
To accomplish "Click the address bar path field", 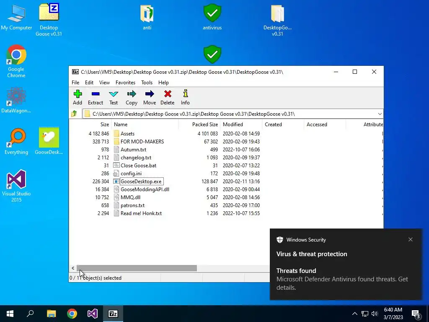I will [x=230, y=114].
